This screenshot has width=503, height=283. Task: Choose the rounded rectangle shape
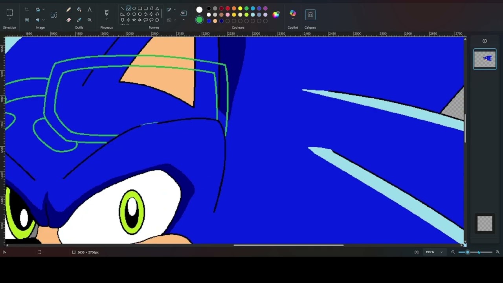click(x=145, y=8)
